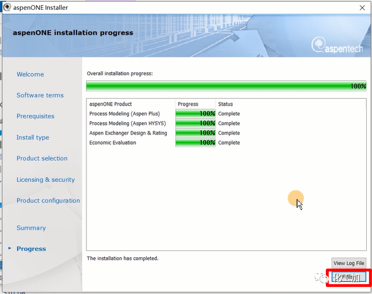
Task: Click the overall installation progress bar
Action: 226,86
